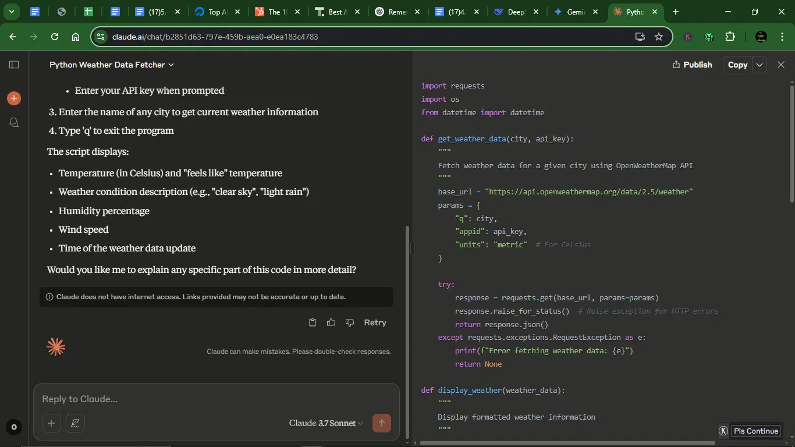
Task: Click the Publish button
Action: point(692,65)
